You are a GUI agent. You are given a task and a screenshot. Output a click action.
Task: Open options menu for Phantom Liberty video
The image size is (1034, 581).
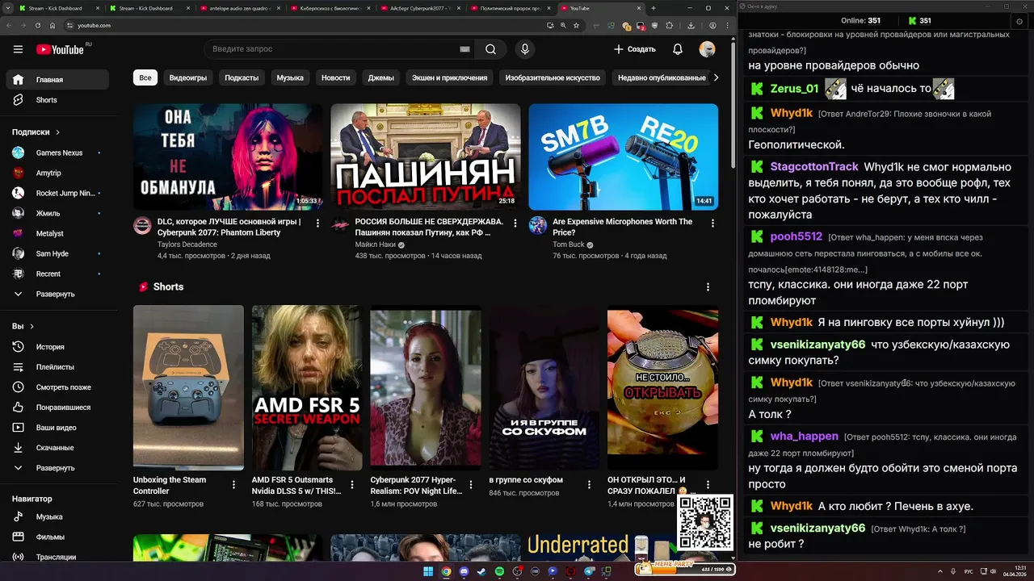(317, 224)
